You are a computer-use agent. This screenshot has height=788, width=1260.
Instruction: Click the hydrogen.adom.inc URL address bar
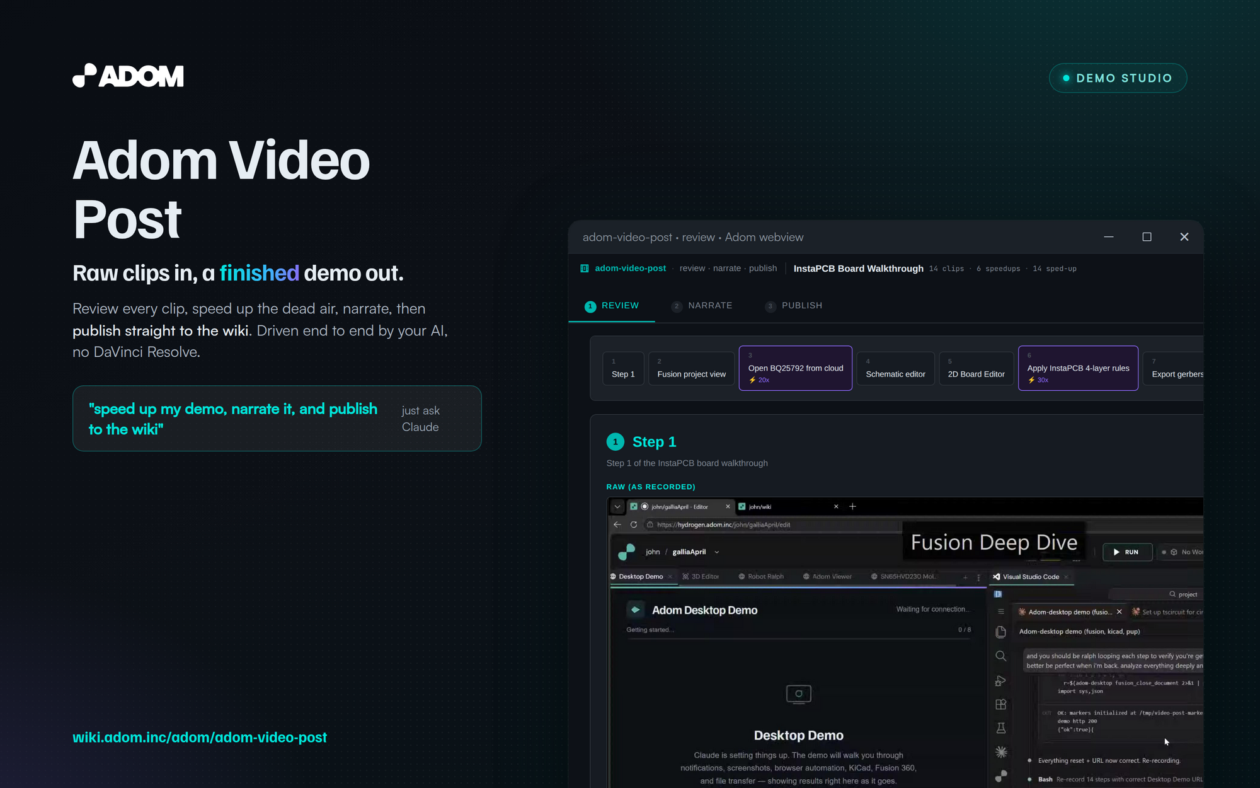pos(775,524)
